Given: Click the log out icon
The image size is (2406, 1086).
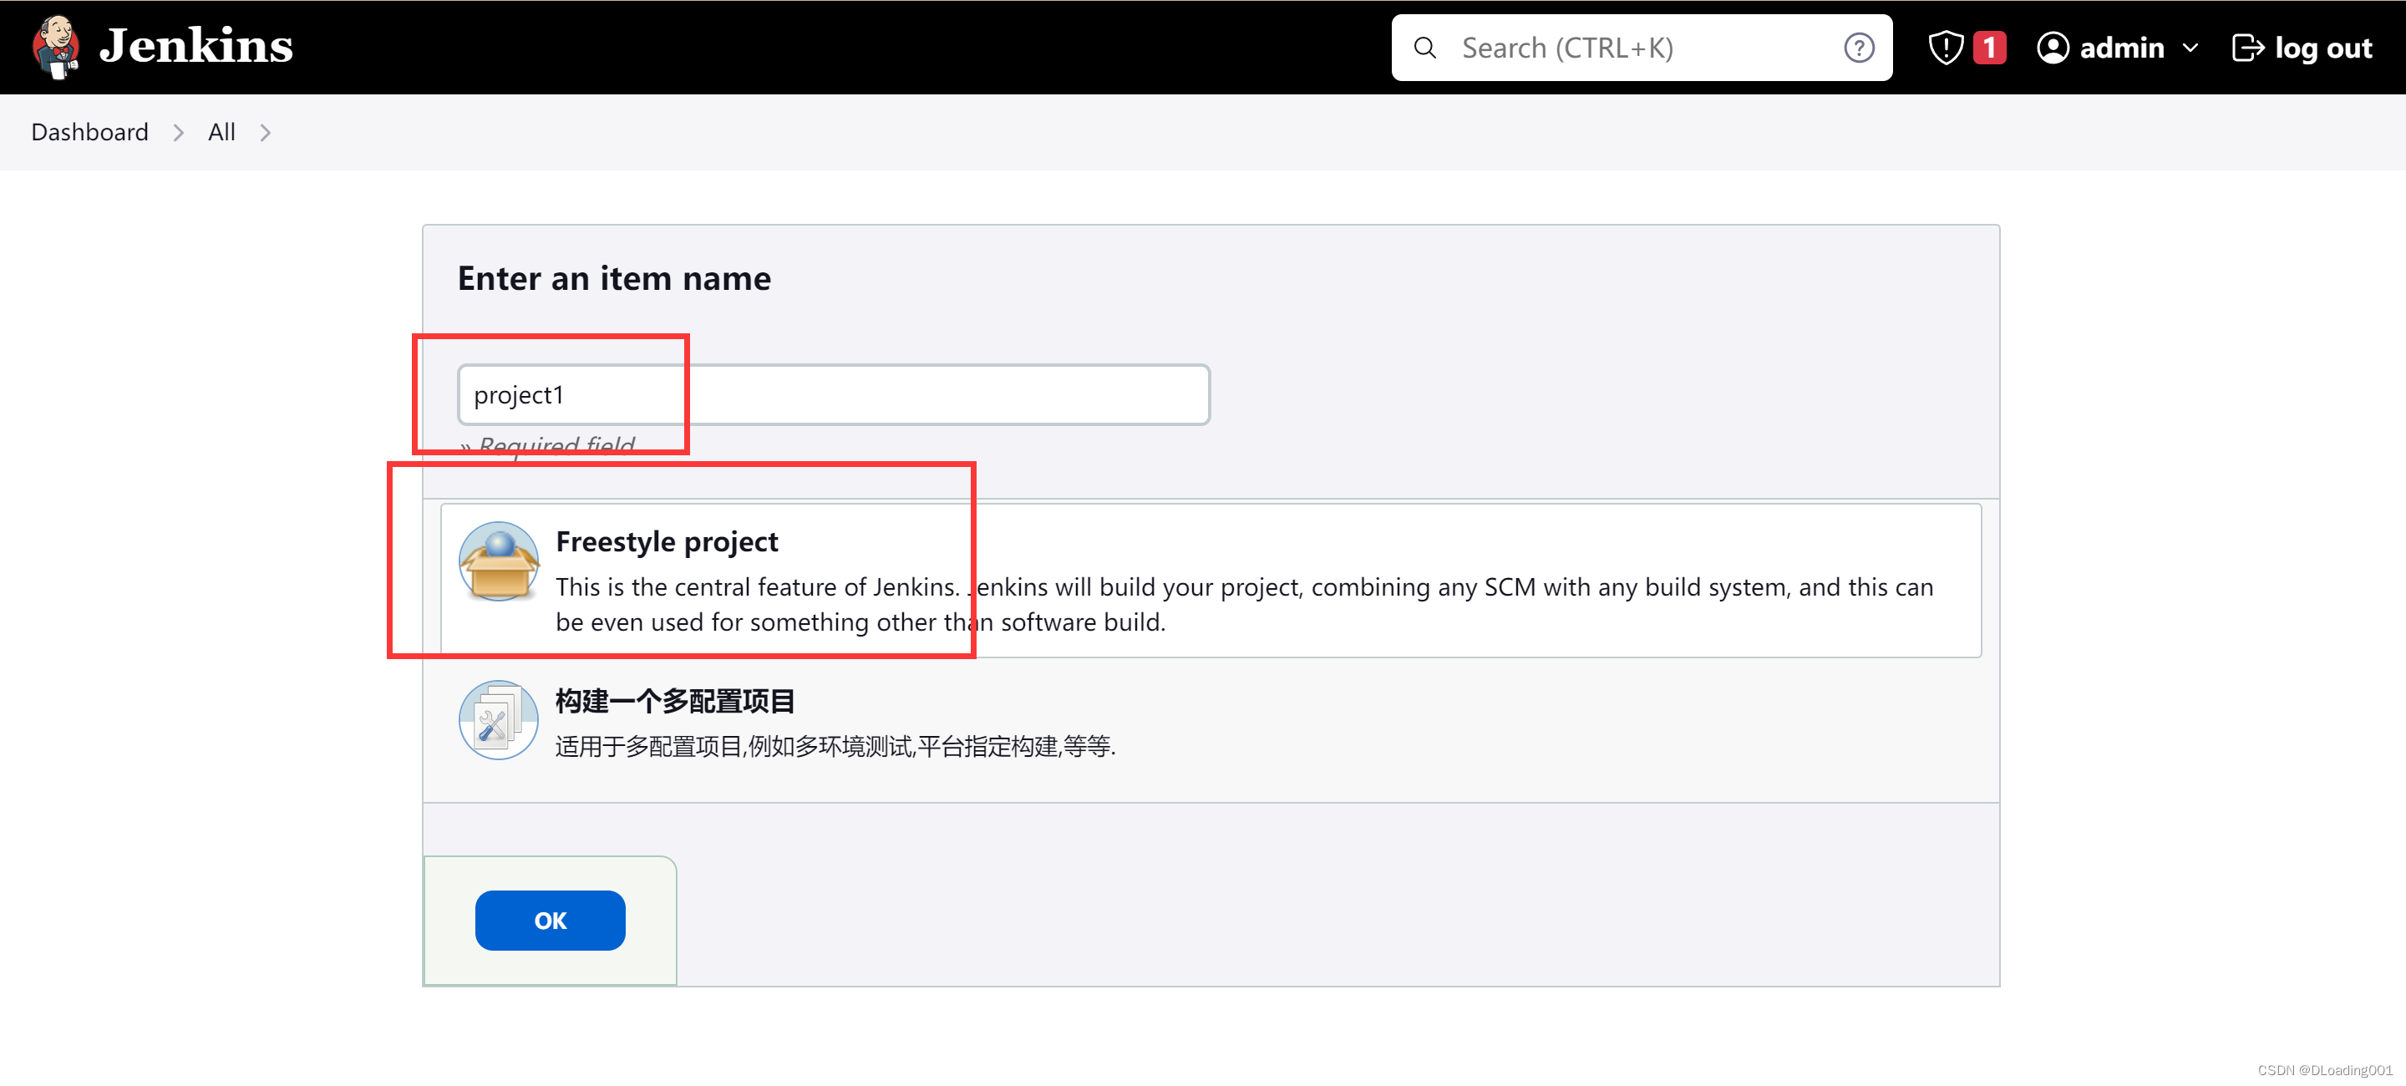Looking at the screenshot, I should point(2249,47).
